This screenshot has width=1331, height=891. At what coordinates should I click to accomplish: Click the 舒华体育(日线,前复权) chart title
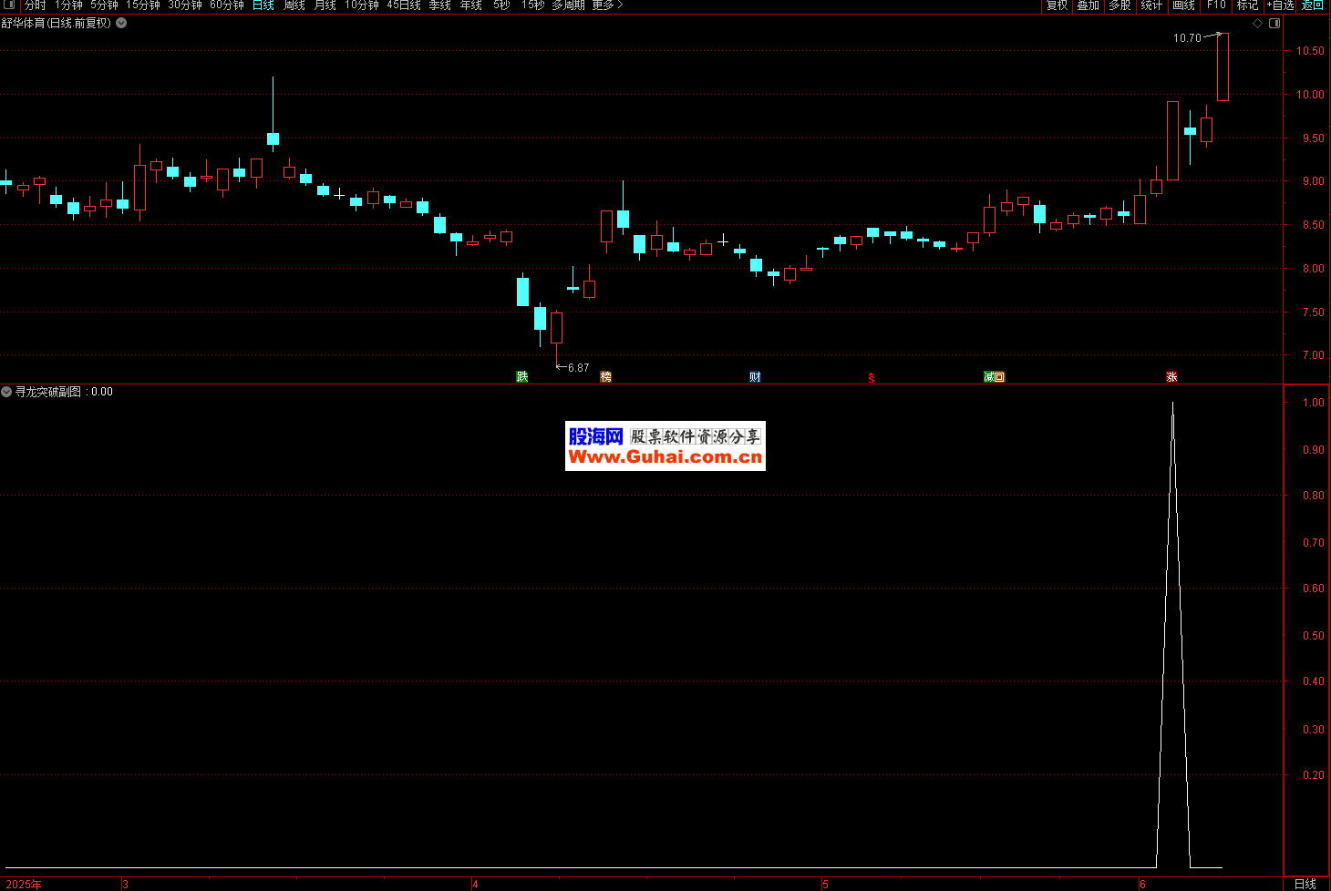57,23
